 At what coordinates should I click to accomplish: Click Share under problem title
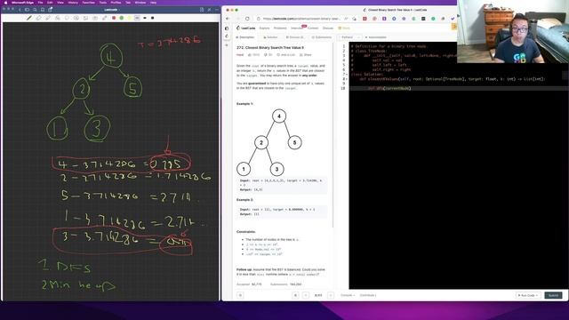[306, 55]
